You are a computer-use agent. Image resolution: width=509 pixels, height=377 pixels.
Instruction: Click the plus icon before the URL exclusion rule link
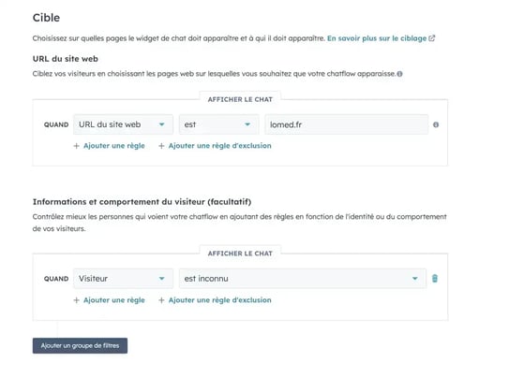click(161, 146)
